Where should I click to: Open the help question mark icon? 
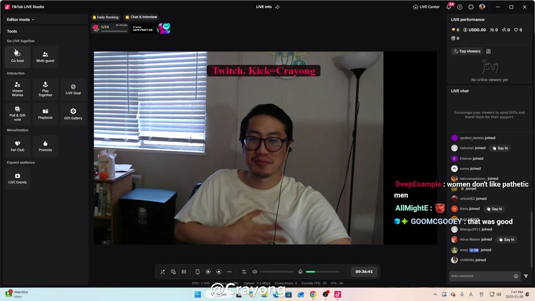point(460,7)
